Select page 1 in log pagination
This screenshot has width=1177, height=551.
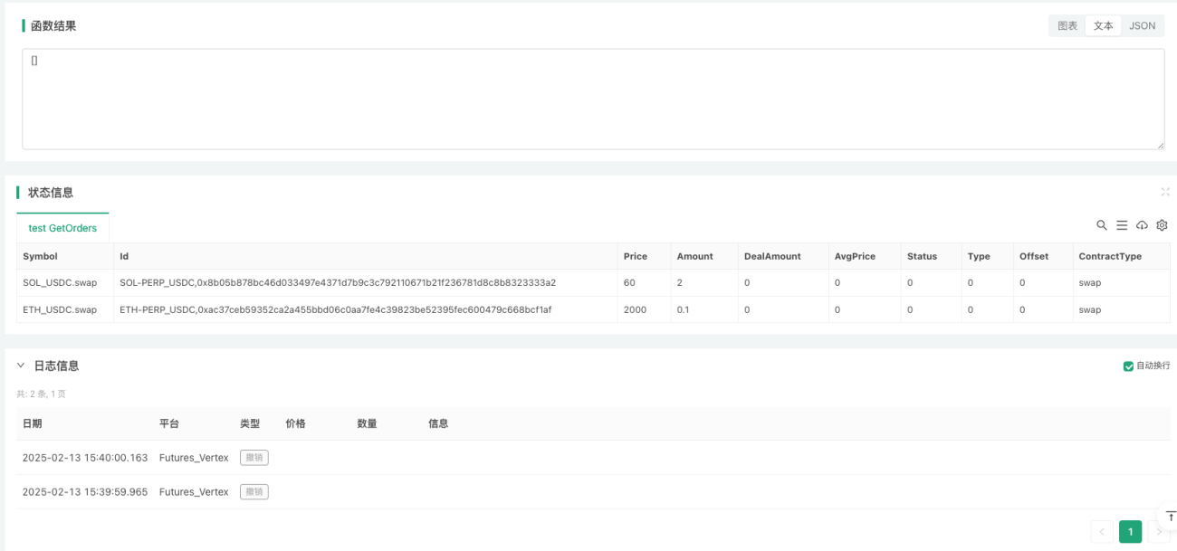pos(1130,532)
